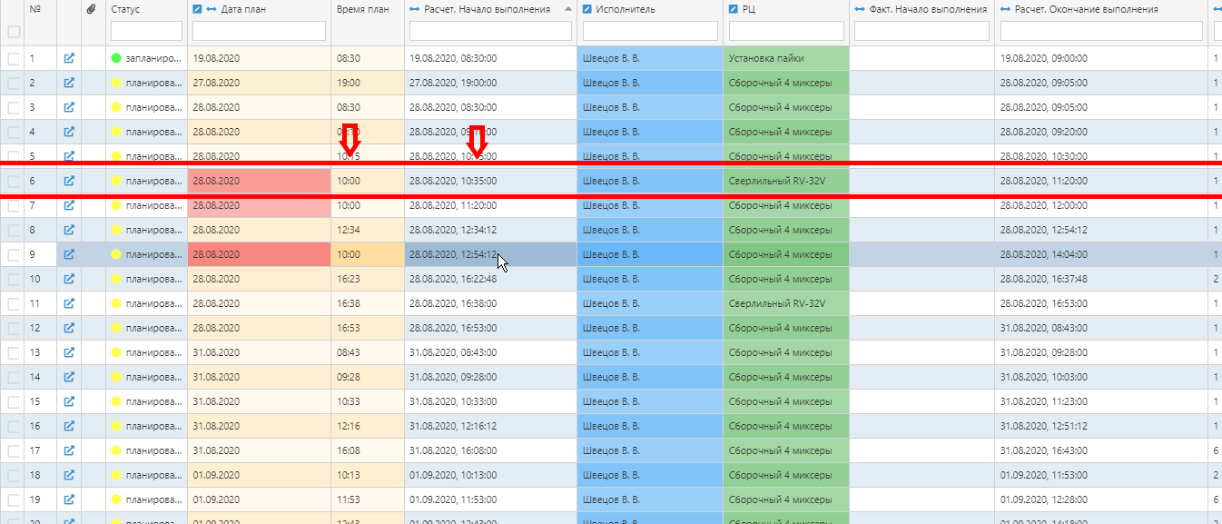Click the red Дата план cell in row 9

pos(259,254)
